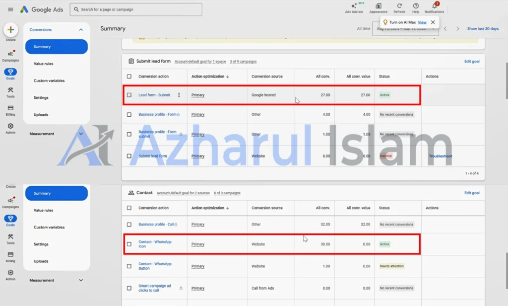
Task: Dismiss the Turn on AI Max popup
Action: (433, 22)
